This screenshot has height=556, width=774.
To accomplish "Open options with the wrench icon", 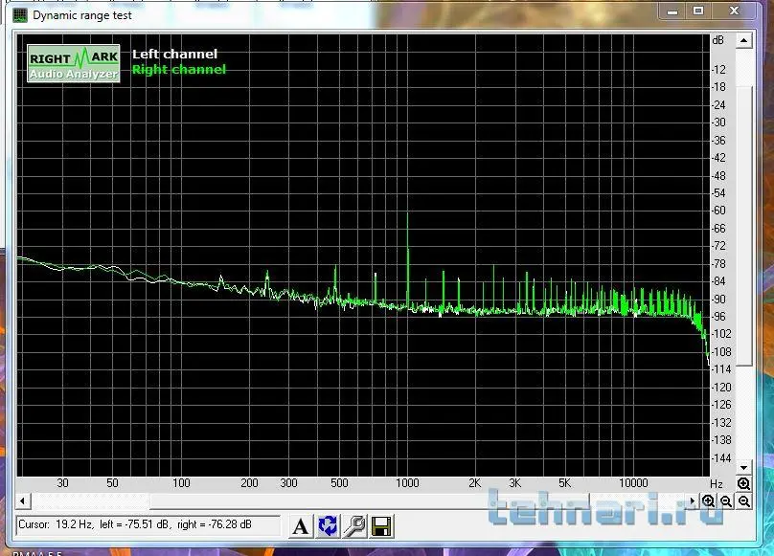I will click(x=354, y=525).
